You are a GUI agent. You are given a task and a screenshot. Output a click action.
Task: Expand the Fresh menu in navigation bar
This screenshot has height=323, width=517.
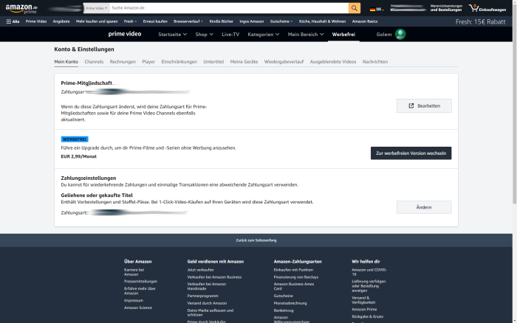130,21
